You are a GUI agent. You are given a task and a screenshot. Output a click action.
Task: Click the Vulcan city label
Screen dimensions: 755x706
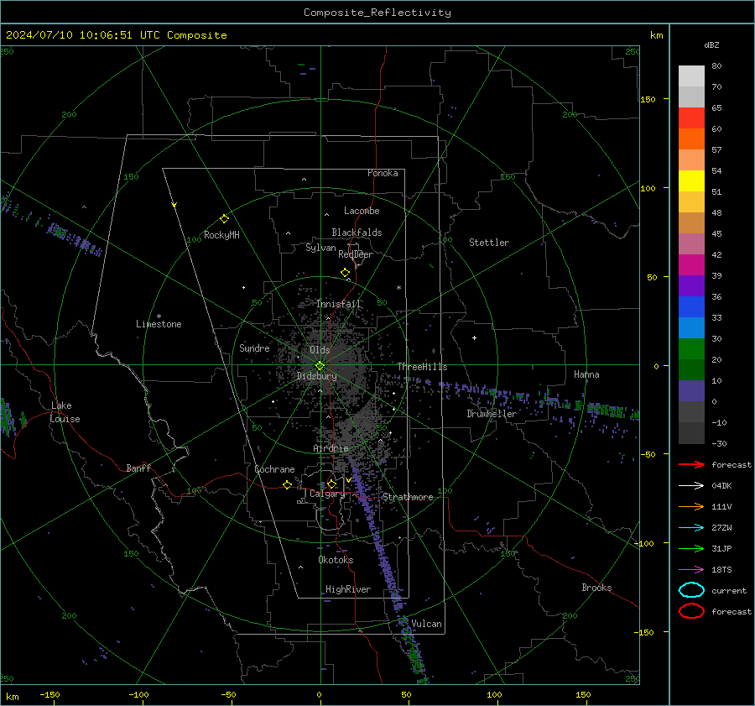[x=426, y=624]
